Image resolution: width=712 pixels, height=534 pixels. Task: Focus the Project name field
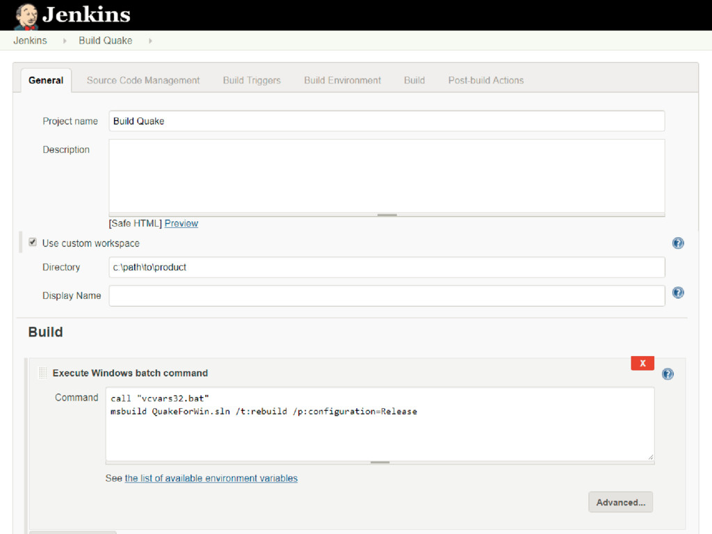(387, 121)
